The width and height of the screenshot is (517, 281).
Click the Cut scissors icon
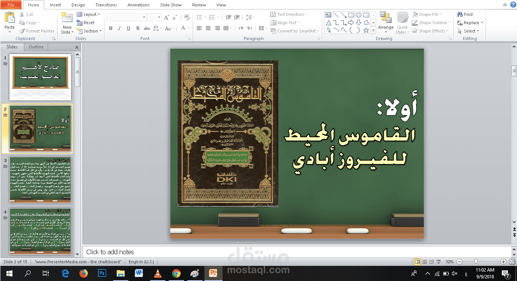(22, 14)
